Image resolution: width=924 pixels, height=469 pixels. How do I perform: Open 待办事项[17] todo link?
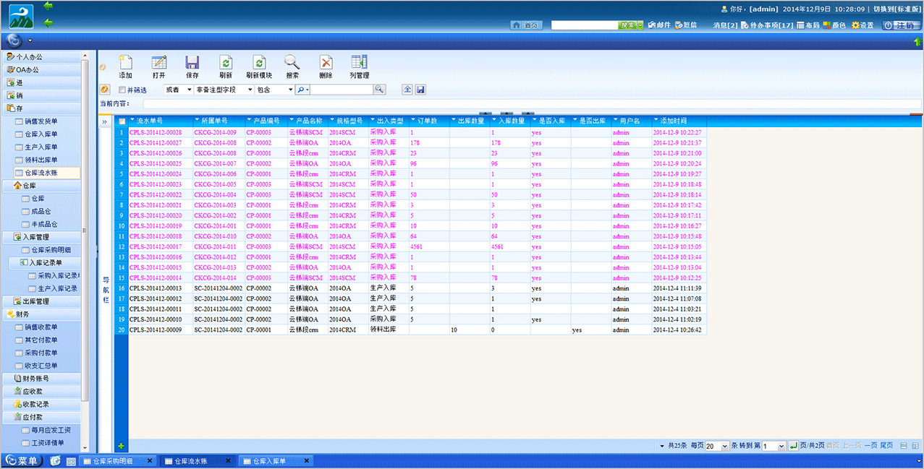(x=767, y=25)
